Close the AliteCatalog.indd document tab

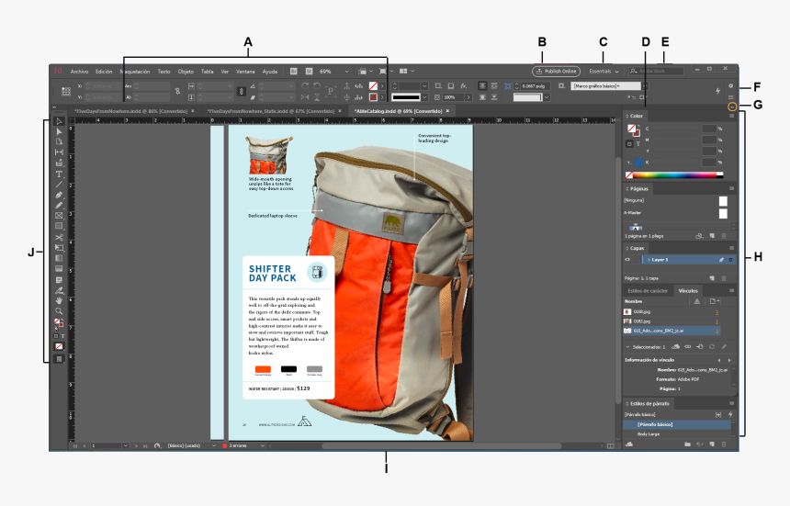[447, 111]
